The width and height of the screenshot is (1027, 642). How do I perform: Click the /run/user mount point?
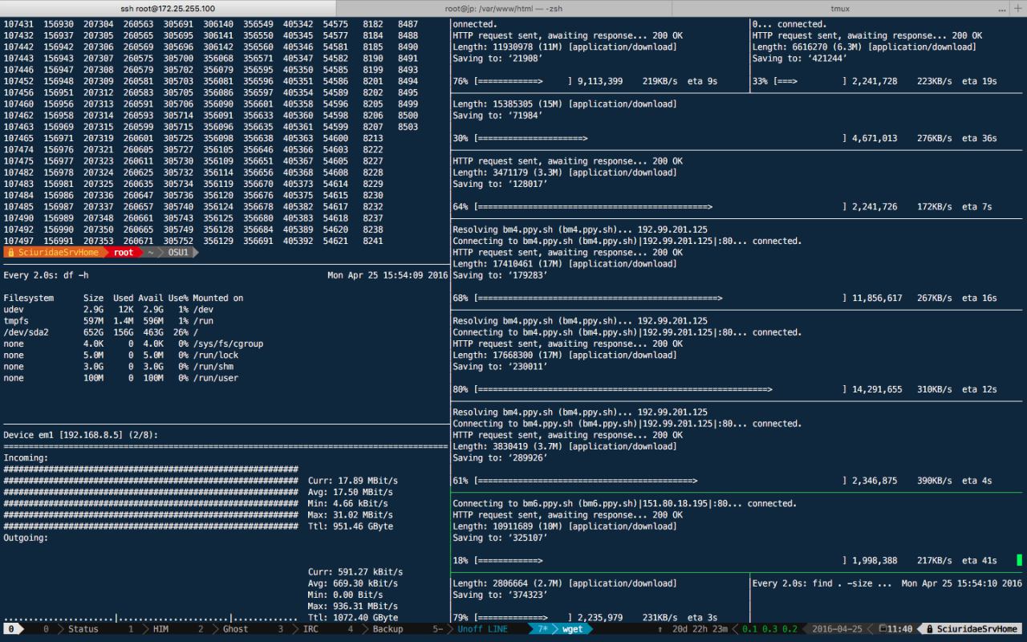(x=215, y=378)
